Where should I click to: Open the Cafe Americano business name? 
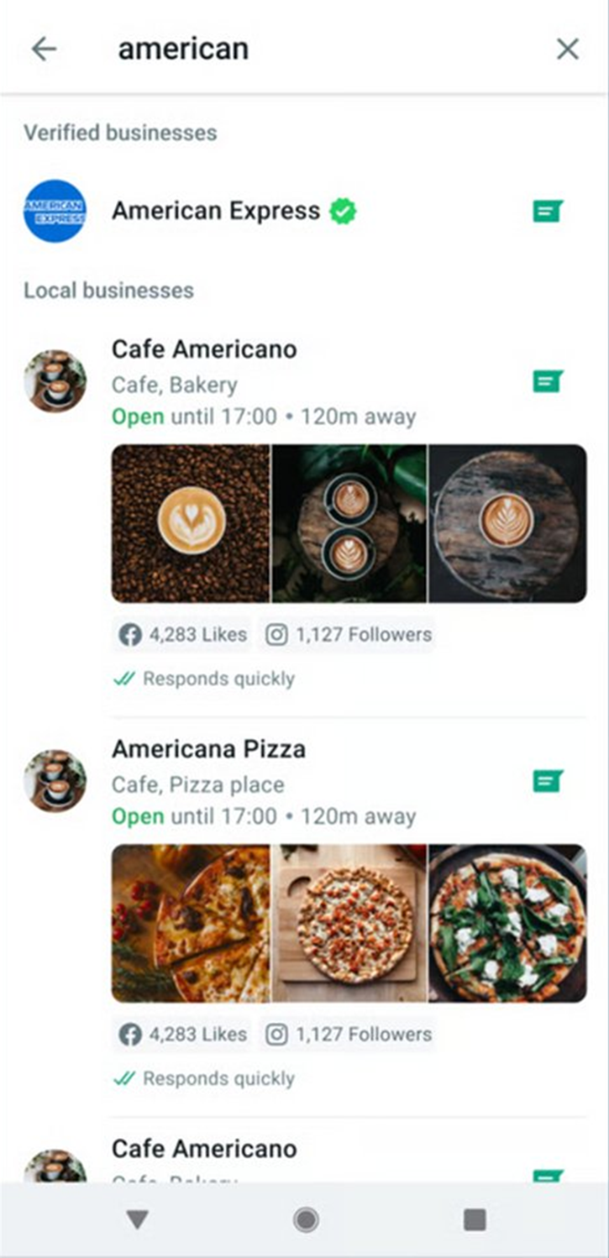(x=204, y=349)
